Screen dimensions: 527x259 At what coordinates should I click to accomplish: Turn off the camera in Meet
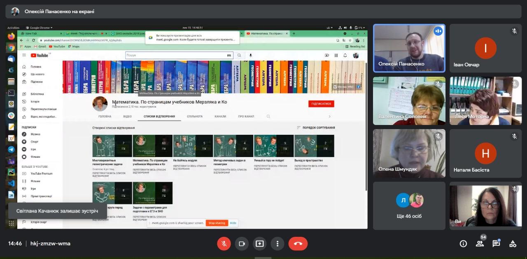(x=242, y=243)
